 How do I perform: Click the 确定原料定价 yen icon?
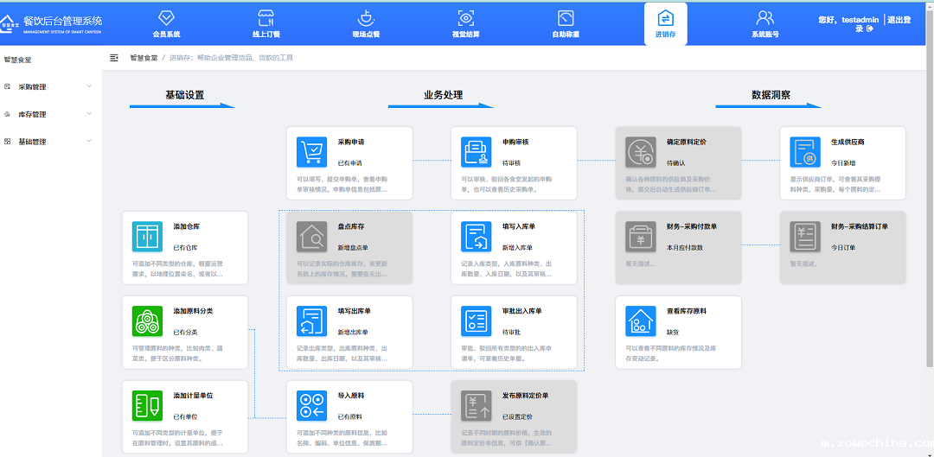pos(640,152)
